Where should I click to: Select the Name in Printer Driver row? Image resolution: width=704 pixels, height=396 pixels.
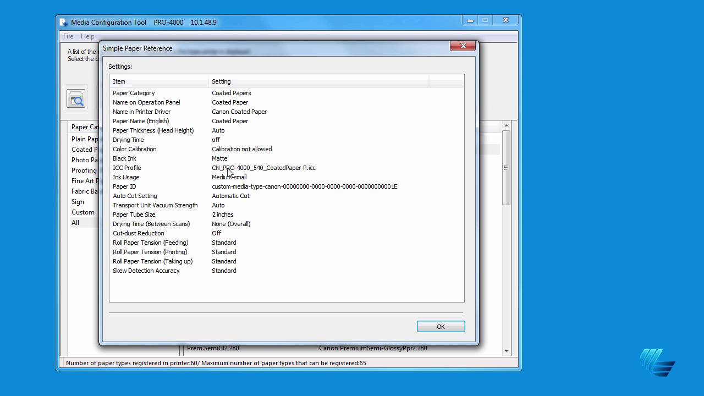(286, 112)
